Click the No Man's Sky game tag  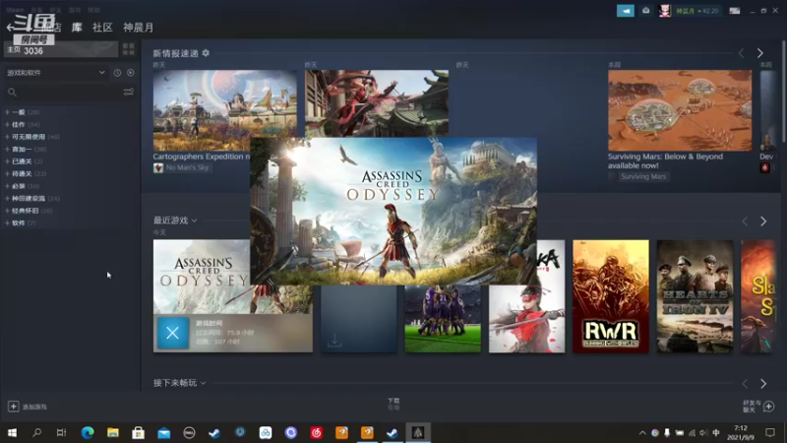click(x=182, y=167)
